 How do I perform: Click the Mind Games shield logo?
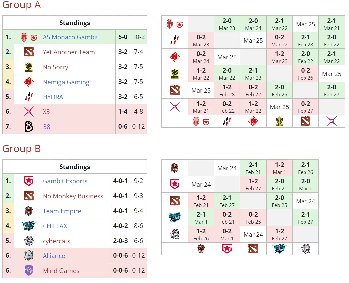point(29,270)
